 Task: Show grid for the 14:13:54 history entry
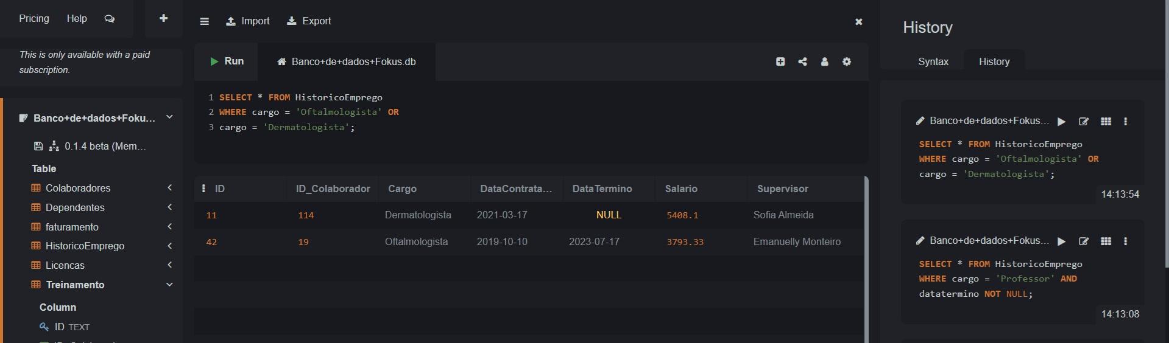pos(1106,122)
